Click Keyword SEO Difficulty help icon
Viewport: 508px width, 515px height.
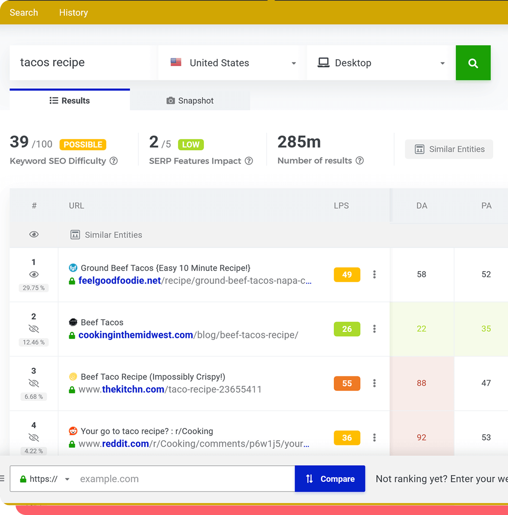[x=114, y=161]
